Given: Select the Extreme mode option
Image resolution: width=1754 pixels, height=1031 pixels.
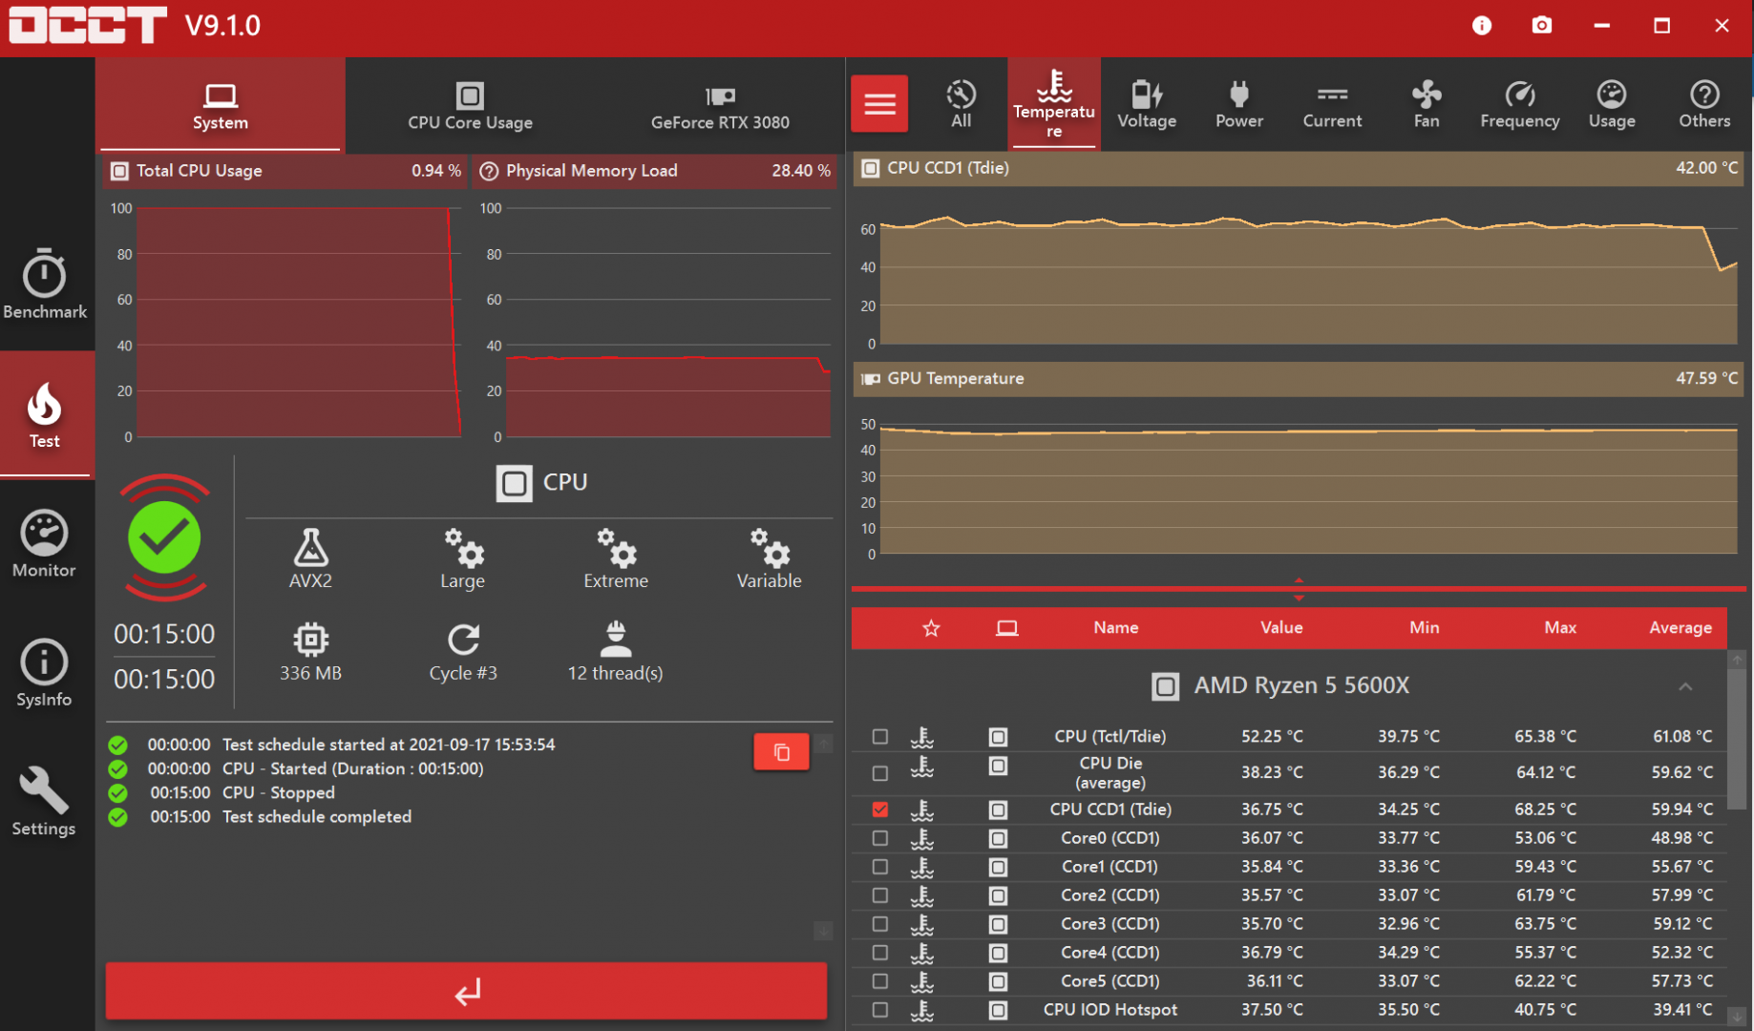Looking at the screenshot, I should [616, 558].
